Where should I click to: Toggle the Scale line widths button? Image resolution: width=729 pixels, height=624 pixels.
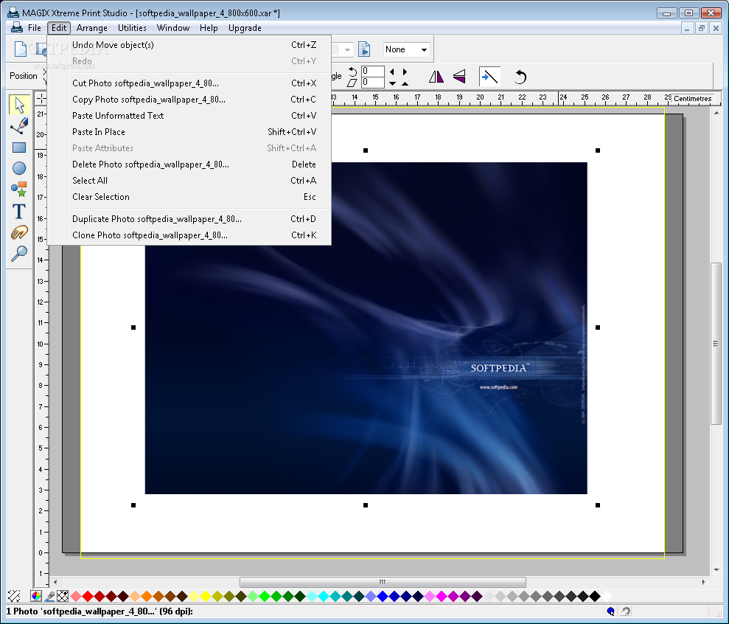[489, 77]
